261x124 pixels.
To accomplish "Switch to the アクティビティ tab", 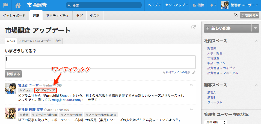I will click(57, 16).
